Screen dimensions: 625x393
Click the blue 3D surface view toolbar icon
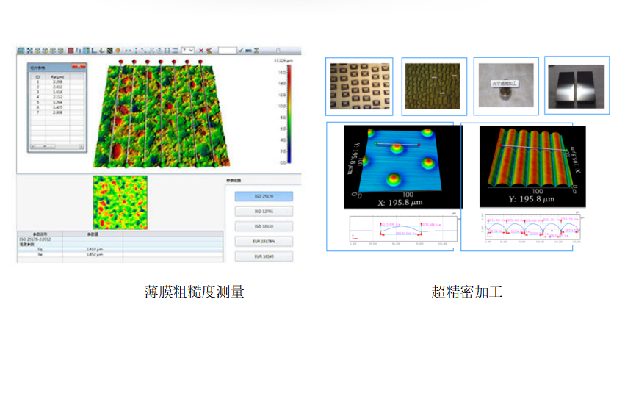[21, 51]
